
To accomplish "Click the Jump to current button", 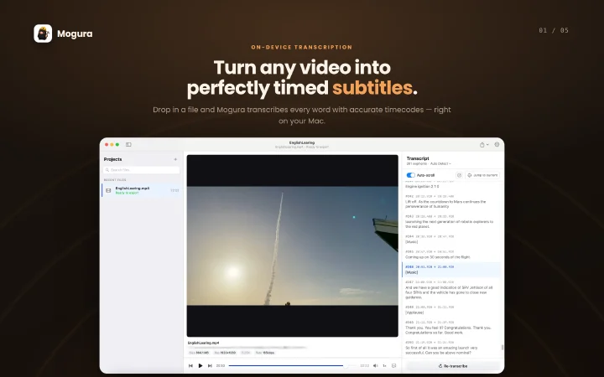I will pyautogui.click(x=482, y=175).
